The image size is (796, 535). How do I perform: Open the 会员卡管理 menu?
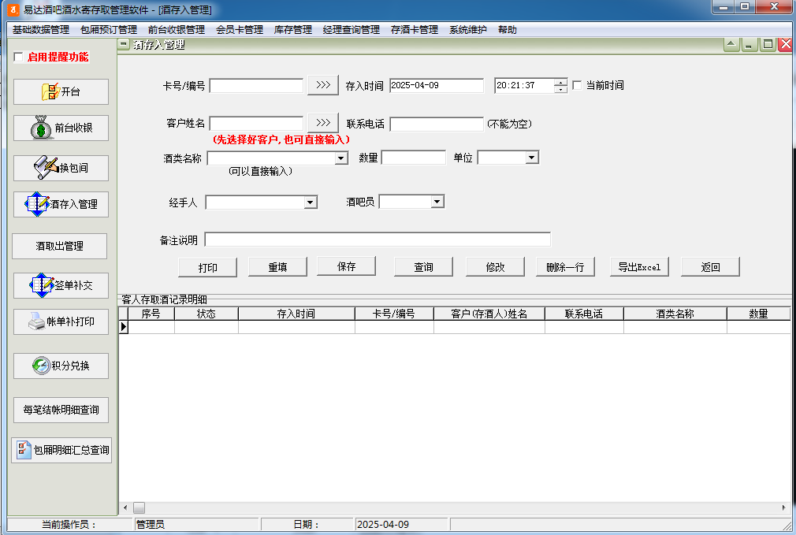[240, 30]
